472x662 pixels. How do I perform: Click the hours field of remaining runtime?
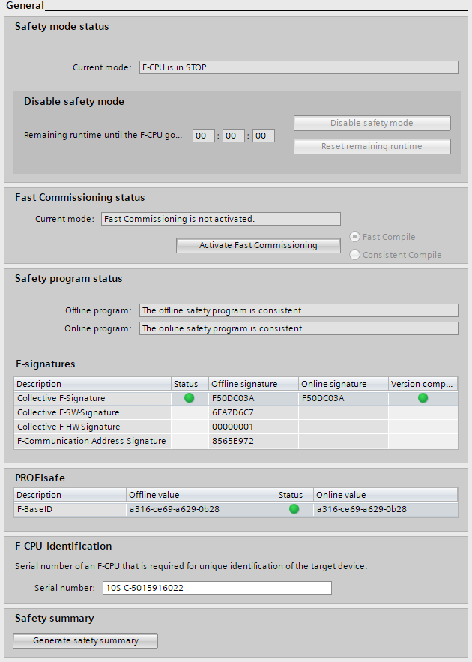204,136
